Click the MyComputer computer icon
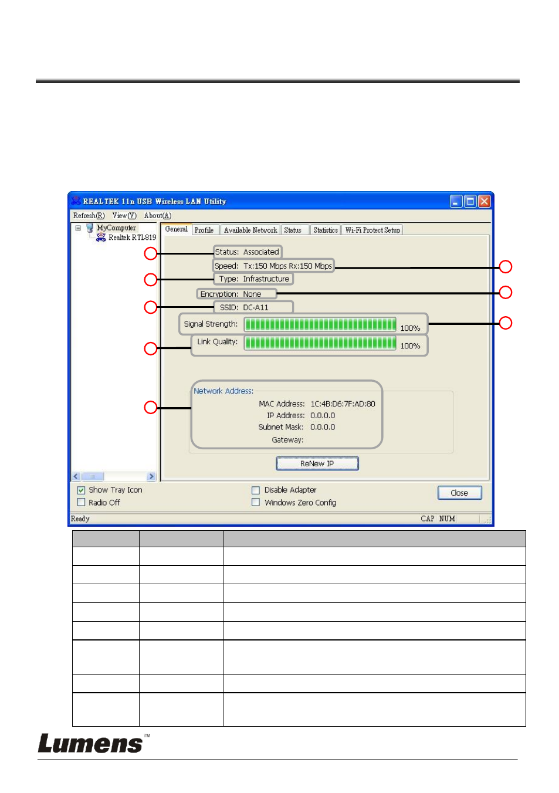This screenshot has width=559, height=793. 90,228
